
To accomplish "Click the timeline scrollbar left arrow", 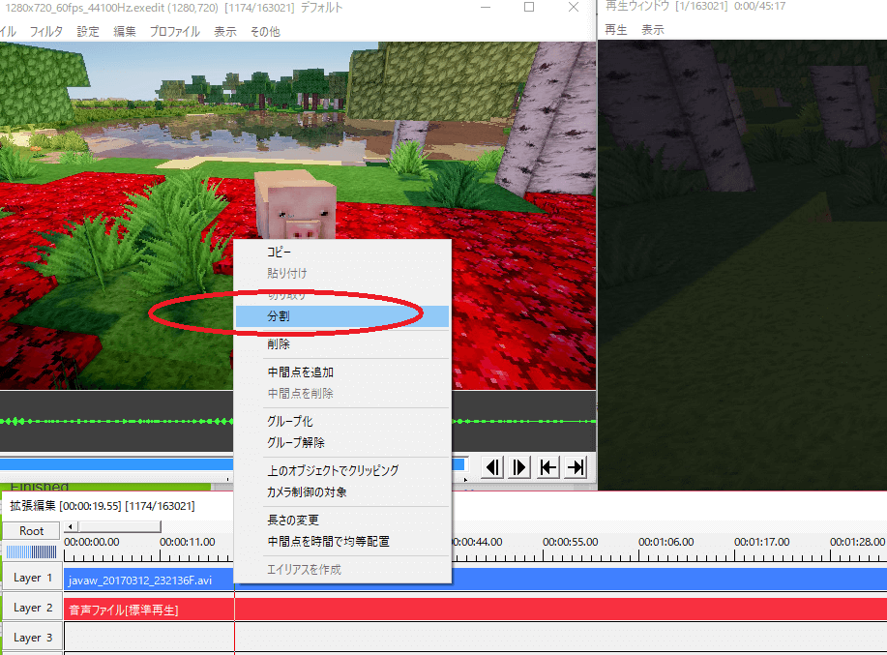I will [x=71, y=526].
